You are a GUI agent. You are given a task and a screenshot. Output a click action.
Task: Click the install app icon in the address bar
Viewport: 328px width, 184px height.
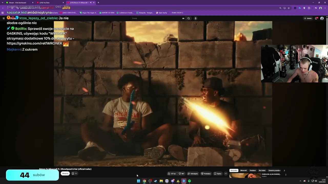pyautogui.click(x=284, y=8)
